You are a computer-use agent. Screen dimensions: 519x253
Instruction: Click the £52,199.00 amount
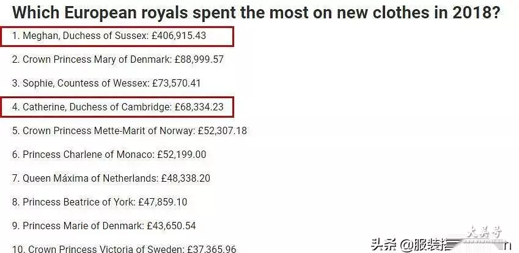tap(182, 155)
